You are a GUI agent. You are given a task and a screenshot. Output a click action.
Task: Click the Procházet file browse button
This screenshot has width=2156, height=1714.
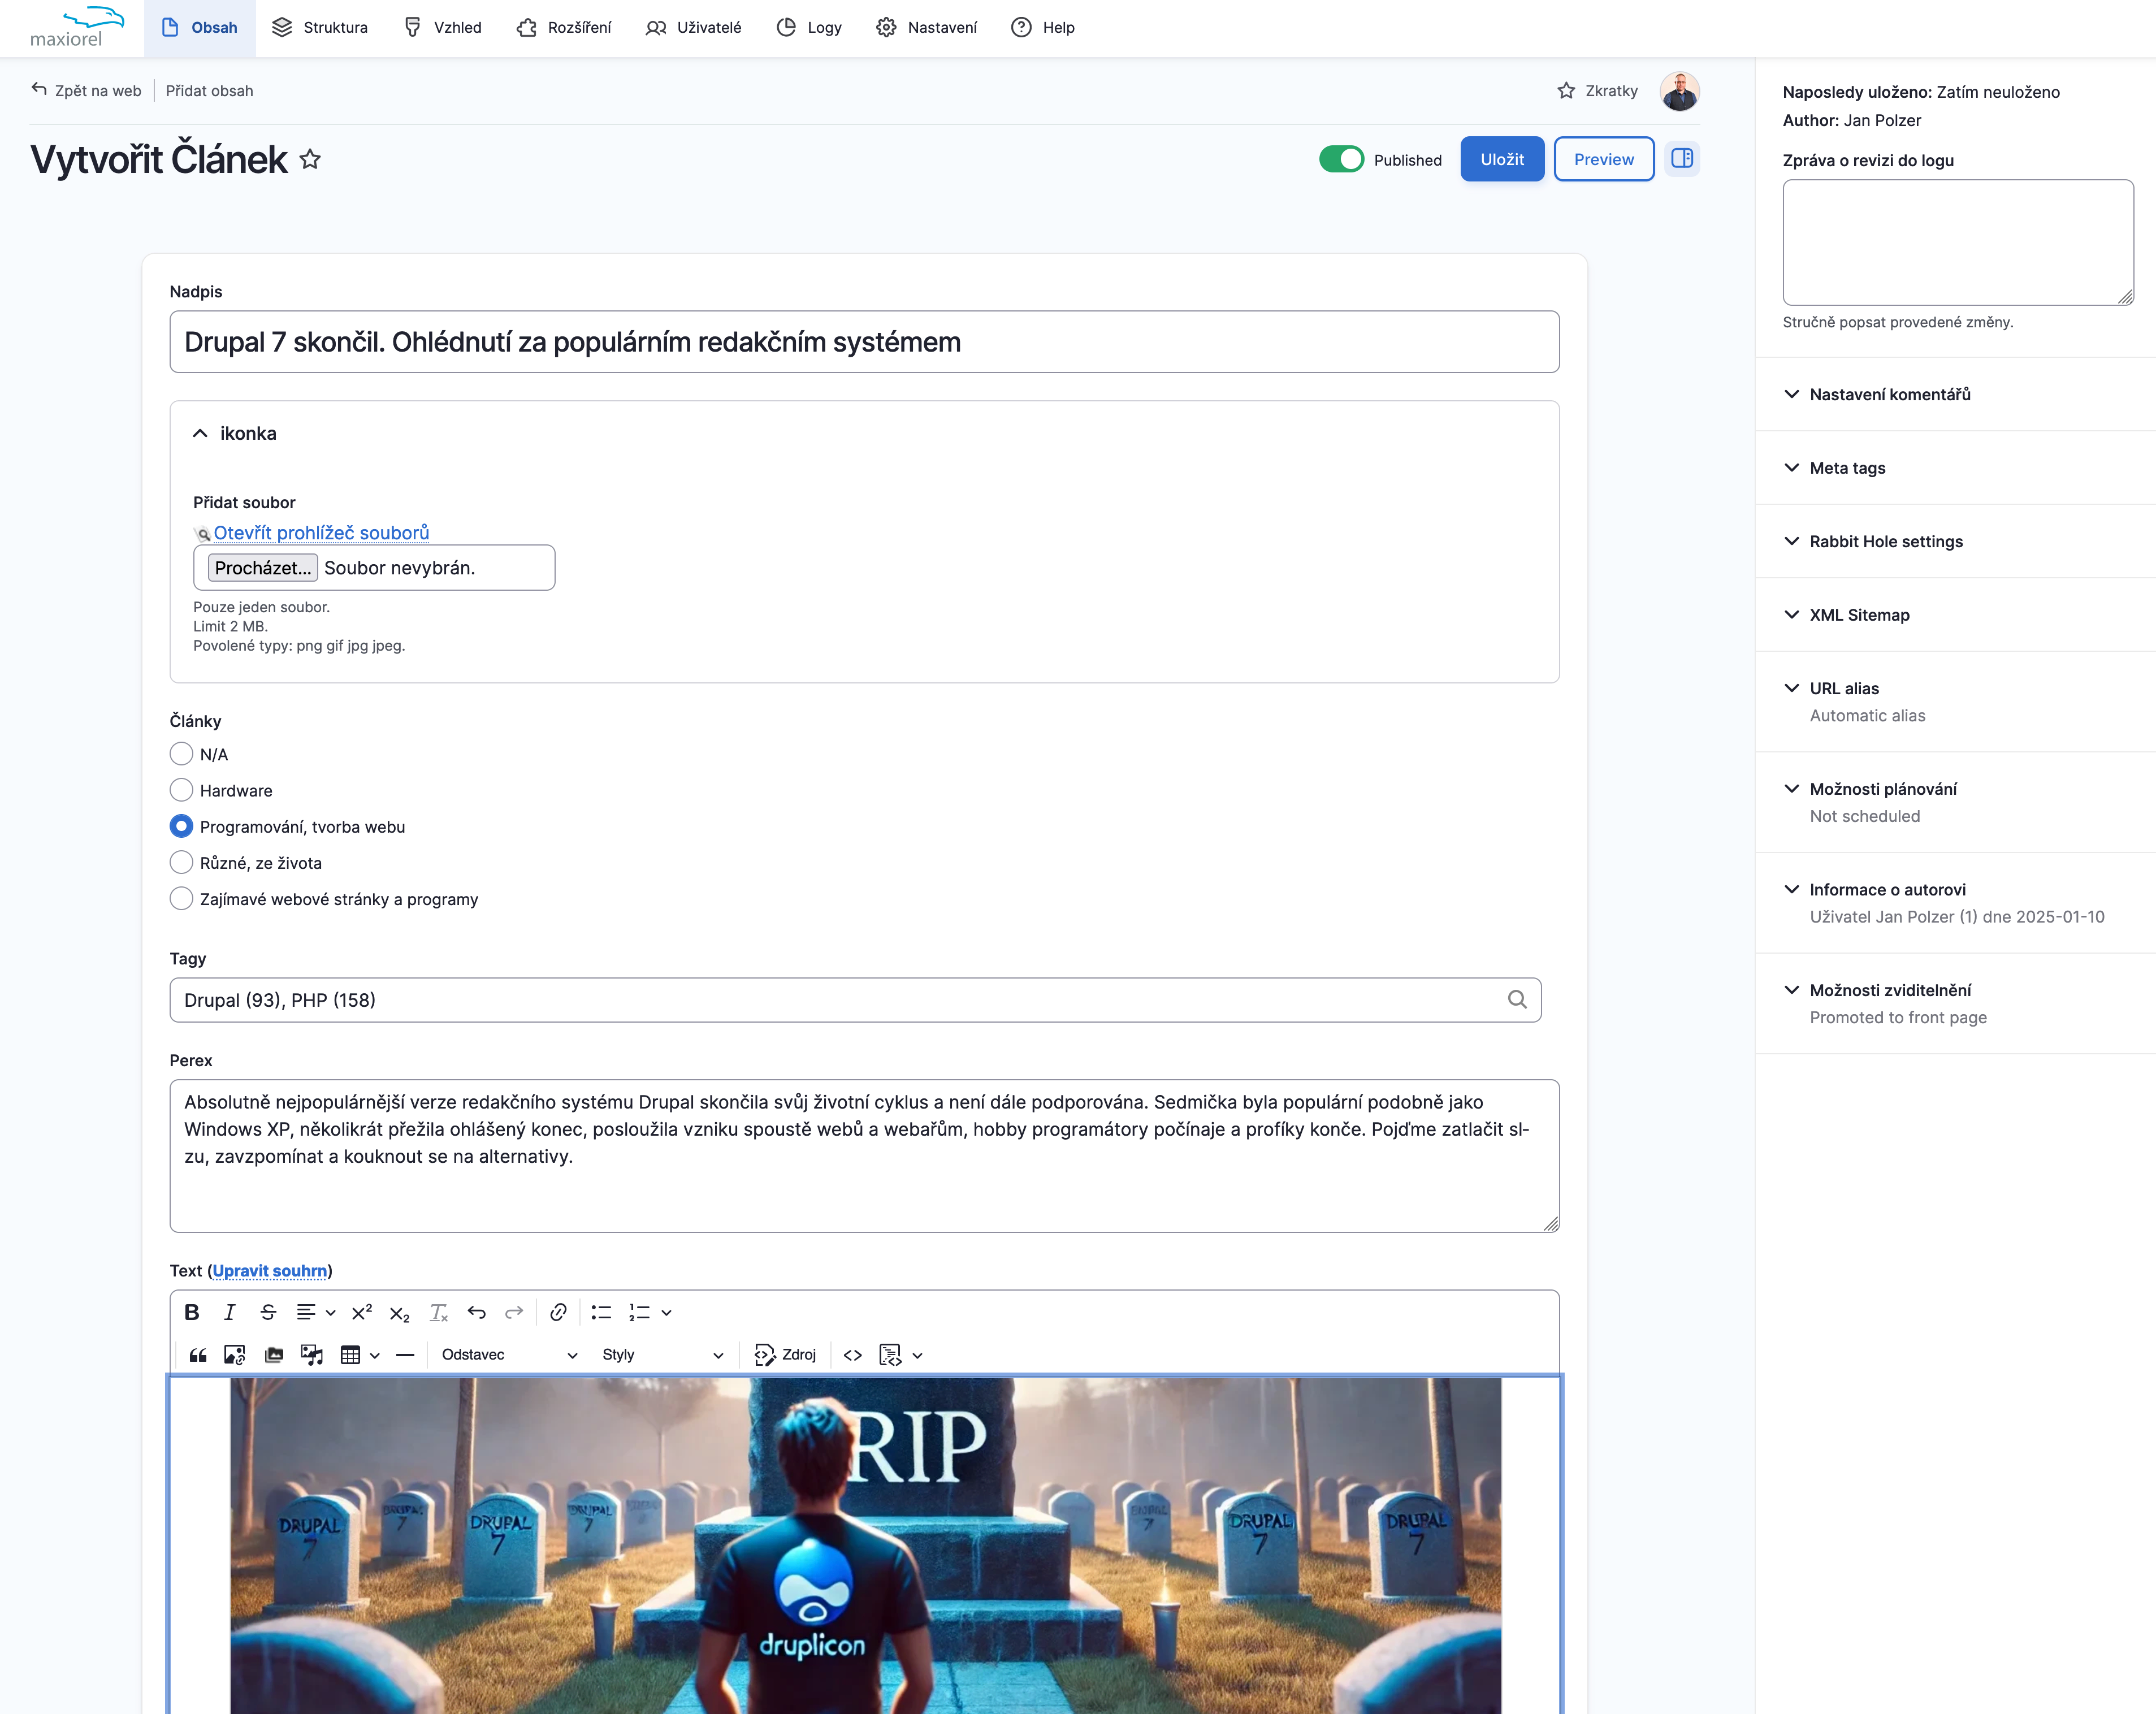pyautogui.click(x=263, y=568)
